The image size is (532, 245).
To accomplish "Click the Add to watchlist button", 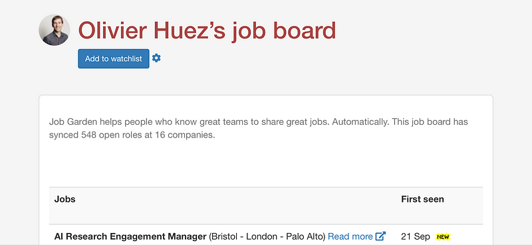I will [114, 58].
